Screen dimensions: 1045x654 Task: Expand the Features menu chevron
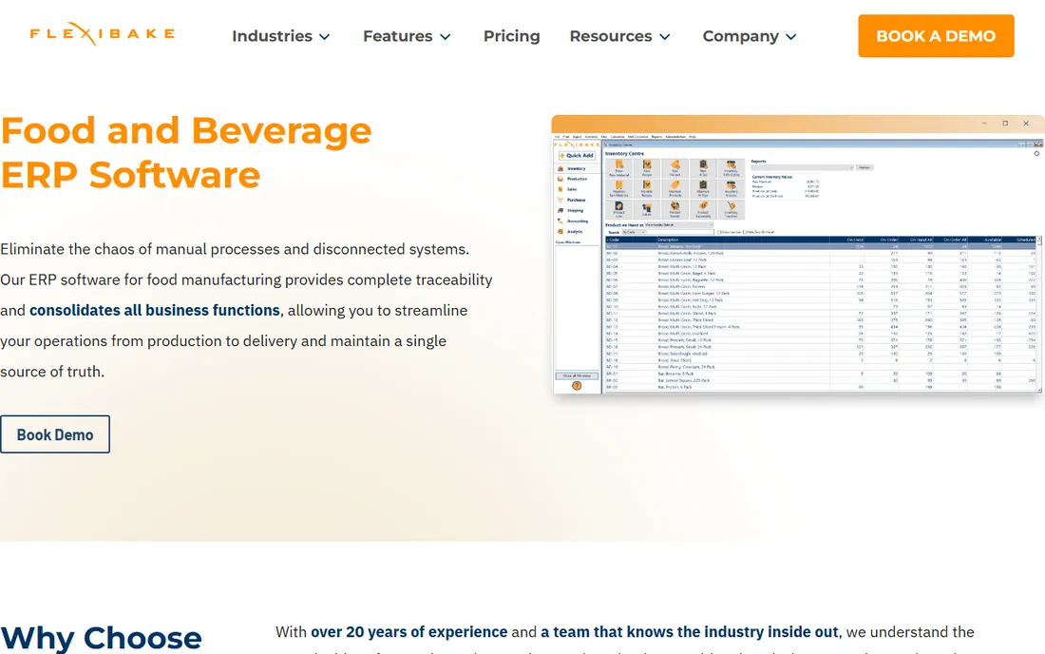(x=446, y=37)
